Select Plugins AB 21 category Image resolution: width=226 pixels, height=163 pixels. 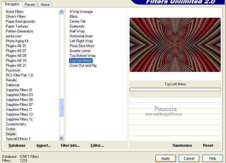coord(16,65)
